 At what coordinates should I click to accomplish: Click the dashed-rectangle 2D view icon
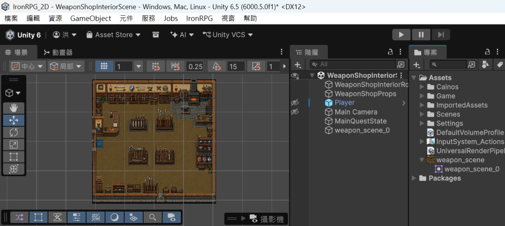(38, 217)
